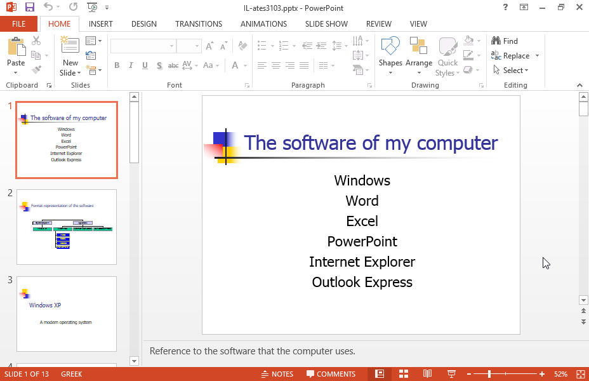The width and height of the screenshot is (589, 381).
Task: Switch to Slide Sorter view in status bar
Action: tap(404, 374)
